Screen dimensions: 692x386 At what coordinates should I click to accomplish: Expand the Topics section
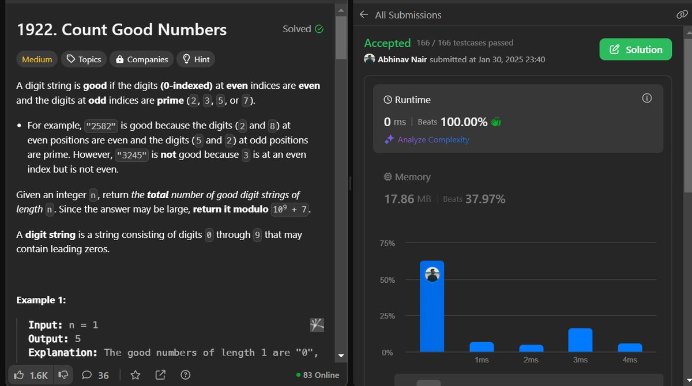point(83,59)
